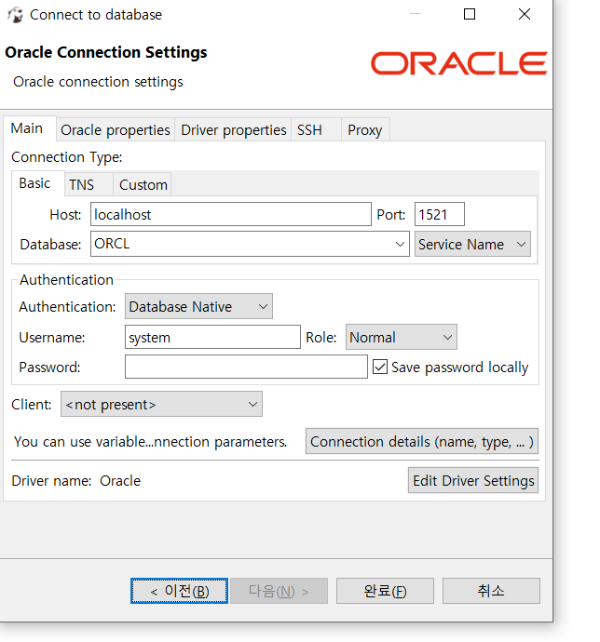Select the TNS connection type tab
Viewport: 600px width, 642px height.
coord(89,184)
